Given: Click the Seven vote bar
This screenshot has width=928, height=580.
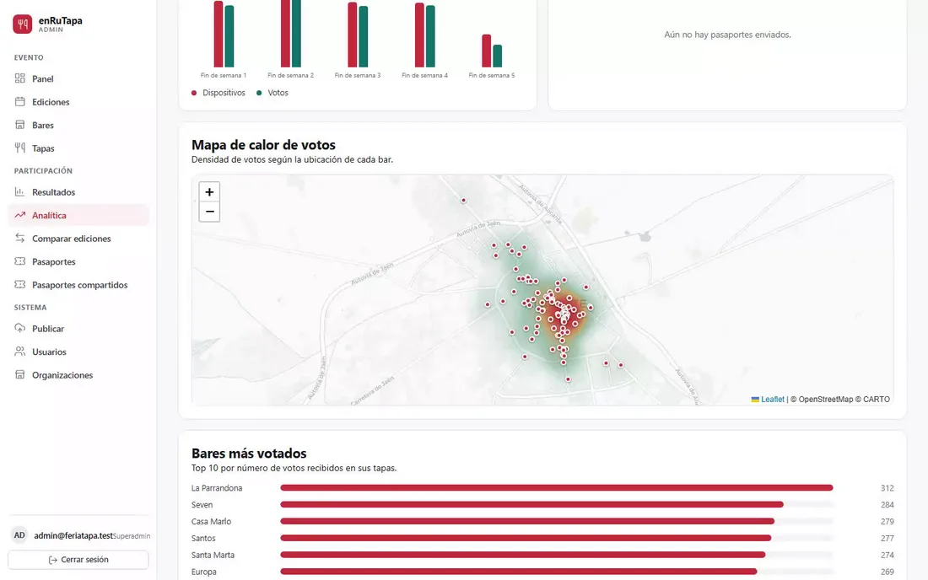Looking at the screenshot, I should (531, 504).
